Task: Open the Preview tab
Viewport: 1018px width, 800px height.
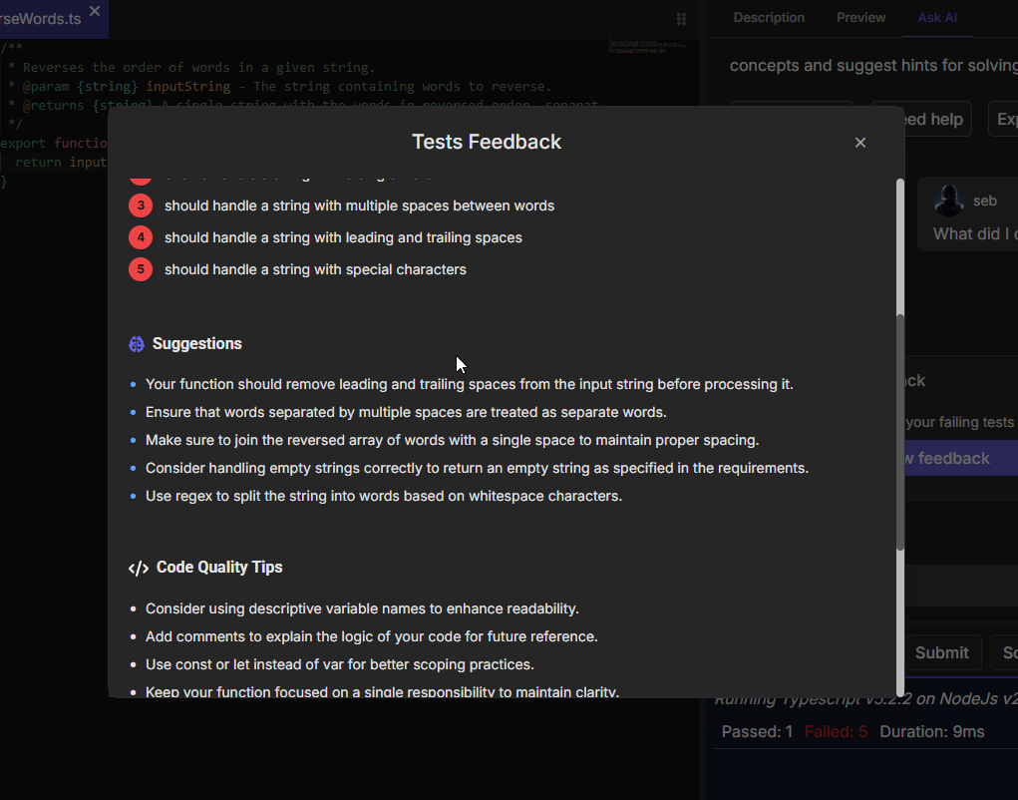Action: [x=860, y=18]
